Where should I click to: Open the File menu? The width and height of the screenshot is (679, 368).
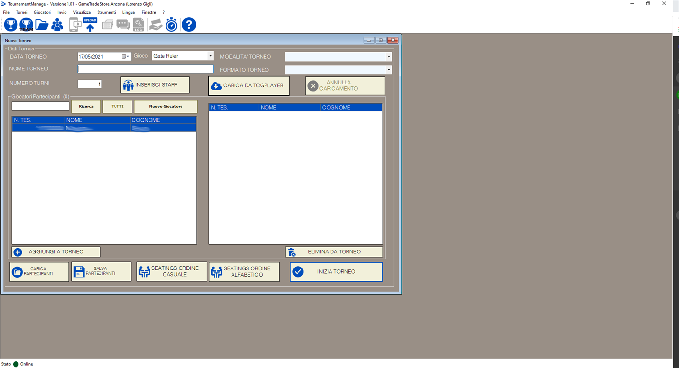[6, 12]
